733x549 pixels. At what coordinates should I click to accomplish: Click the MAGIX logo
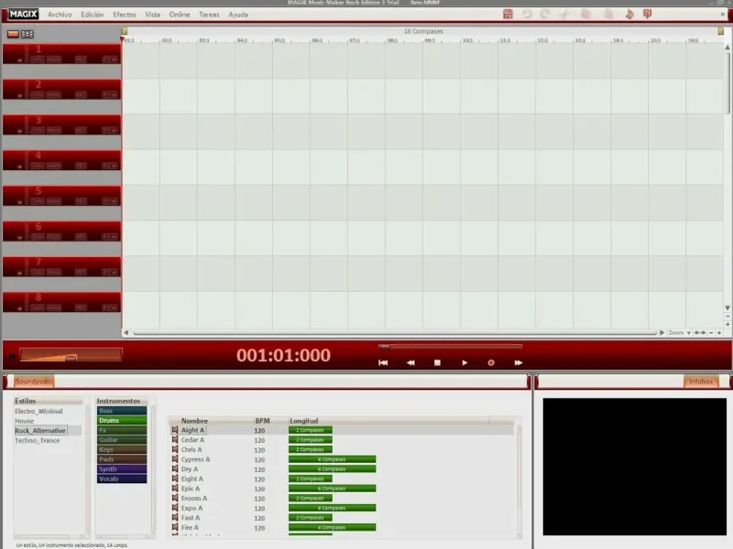tap(24, 14)
